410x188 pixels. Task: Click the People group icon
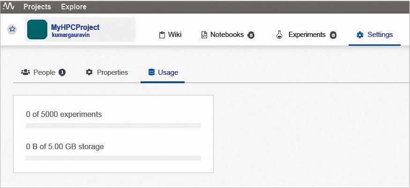pyautogui.click(x=25, y=72)
